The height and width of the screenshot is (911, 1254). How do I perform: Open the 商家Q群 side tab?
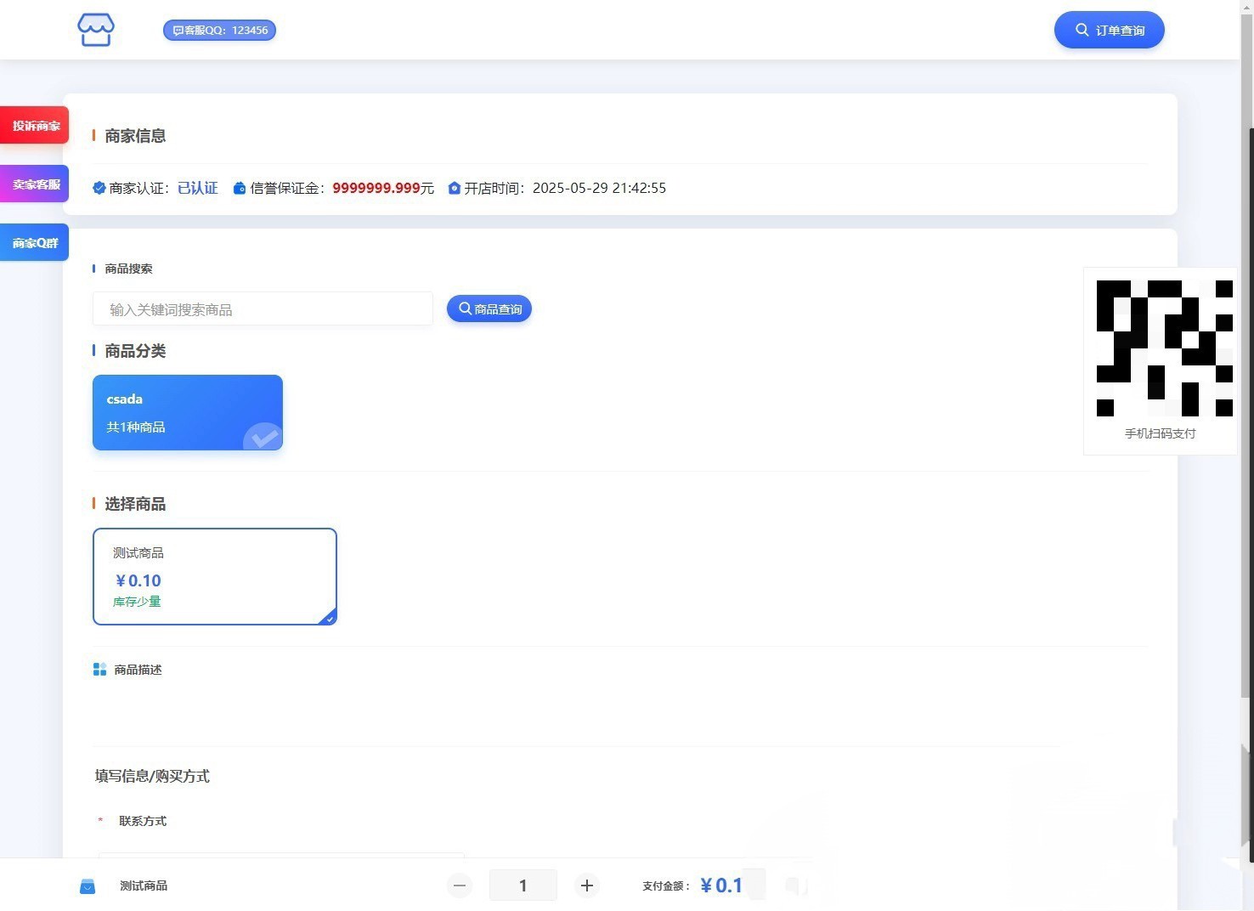35,243
